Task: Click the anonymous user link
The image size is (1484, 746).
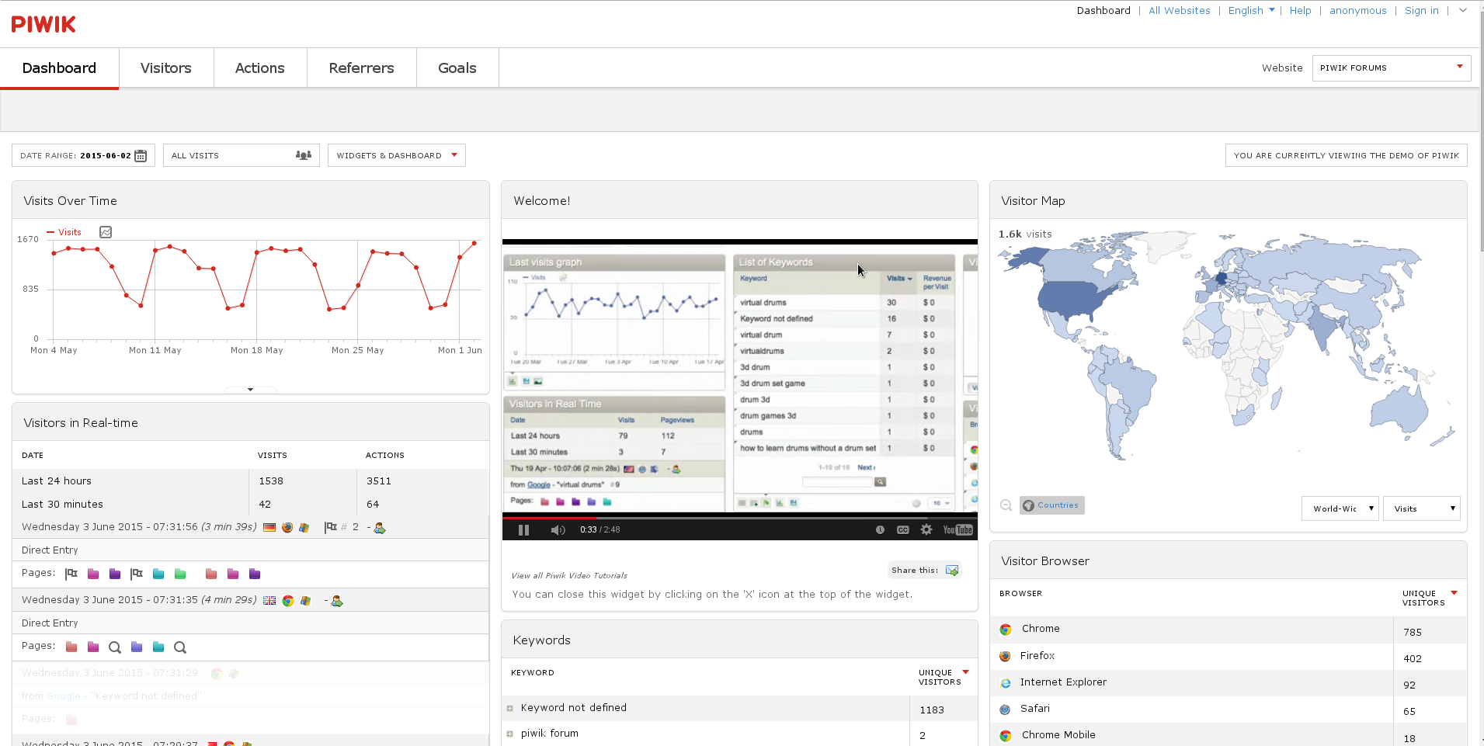Action: [1358, 10]
